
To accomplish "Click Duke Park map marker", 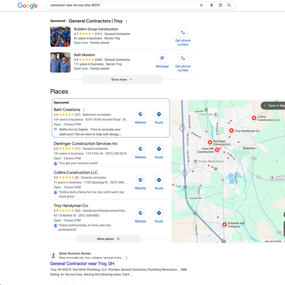I will [216, 114].
